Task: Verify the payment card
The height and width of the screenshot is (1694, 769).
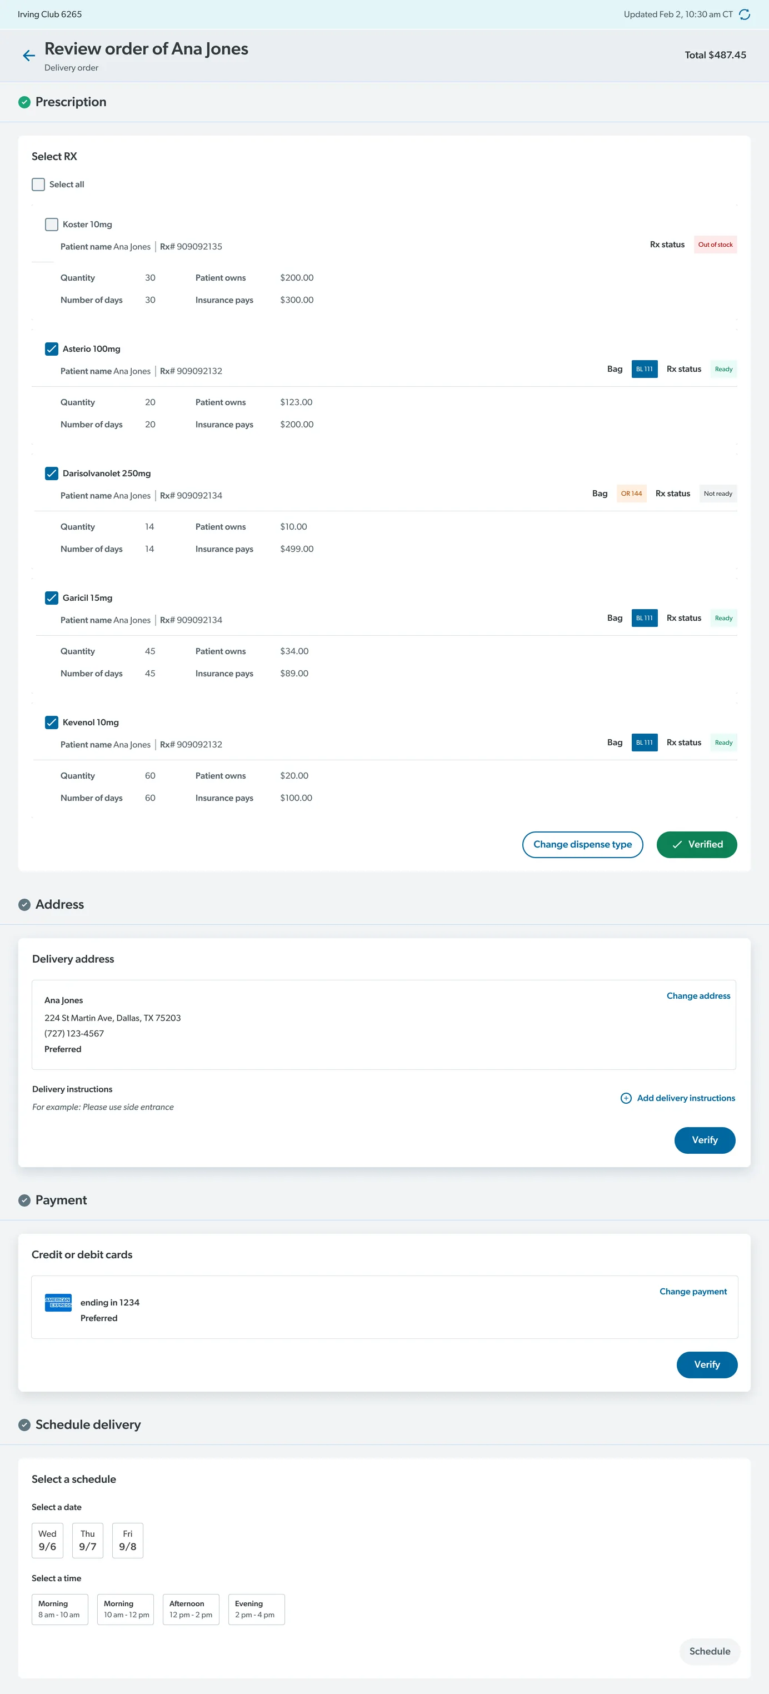Action: point(707,1364)
